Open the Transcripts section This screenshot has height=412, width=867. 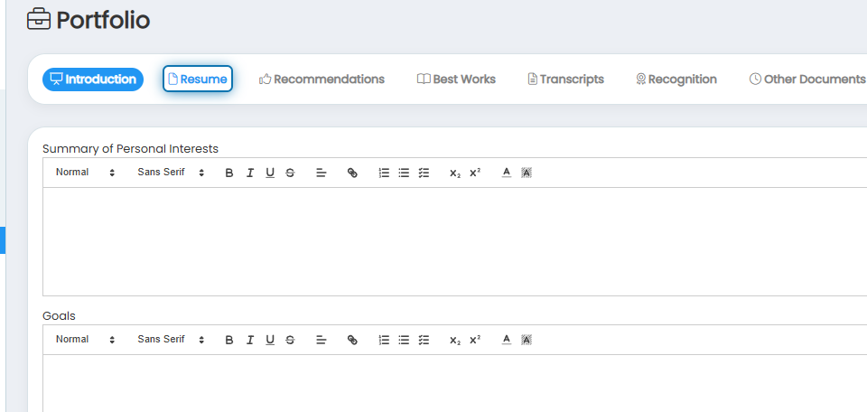[x=565, y=80]
